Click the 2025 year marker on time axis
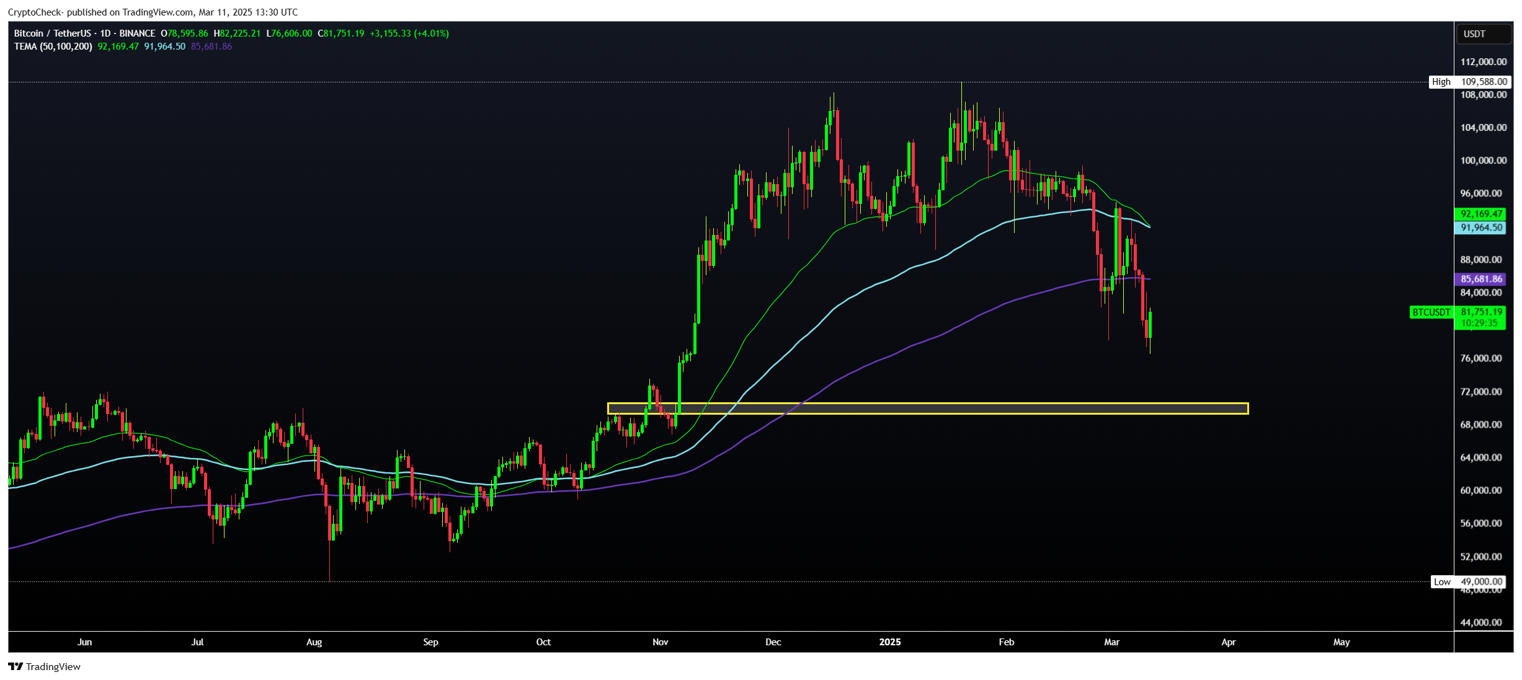1522x680 pixels. point(890,642)
